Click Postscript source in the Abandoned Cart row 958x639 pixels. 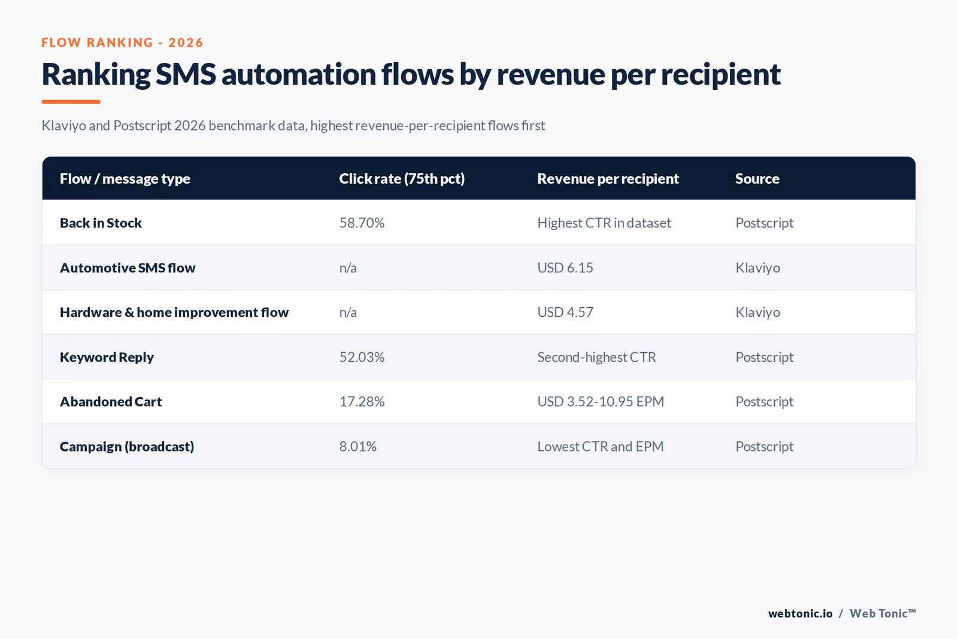pos(764,401)
